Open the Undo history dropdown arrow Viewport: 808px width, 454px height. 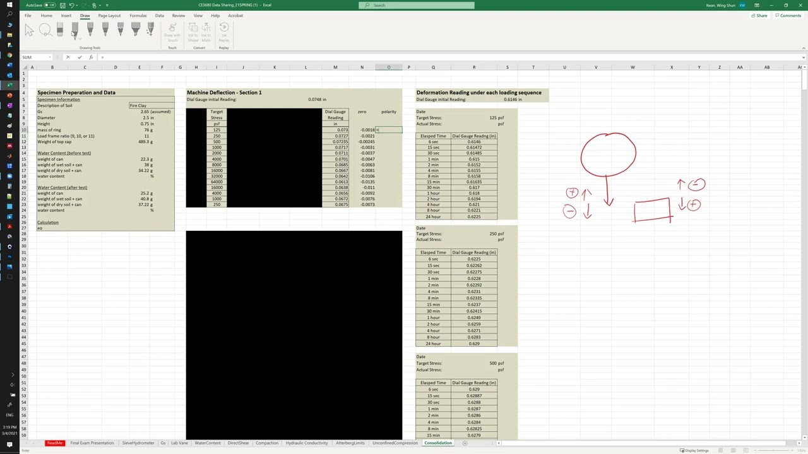point(77,5)
